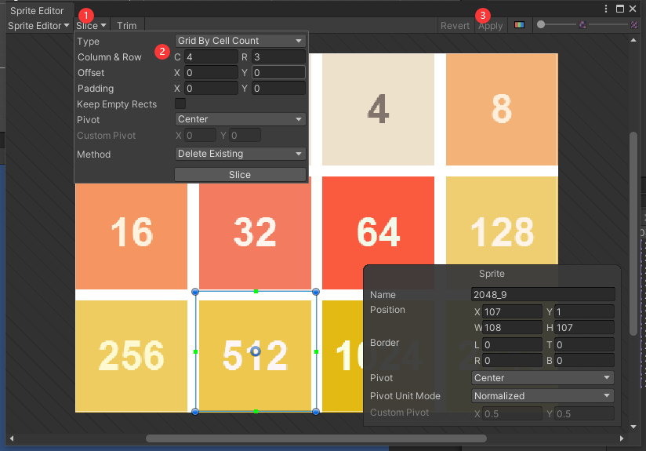The width and height of the screenshot is (646, 451).
Task: Click the scroll up arrow of vertical scrollbar
Action: 633,41
